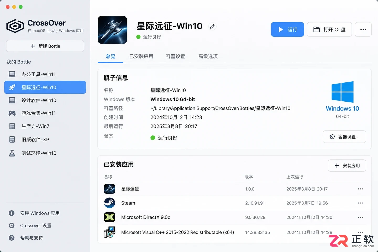Click the 打开 C: 盘 button

tap(329, 29)
